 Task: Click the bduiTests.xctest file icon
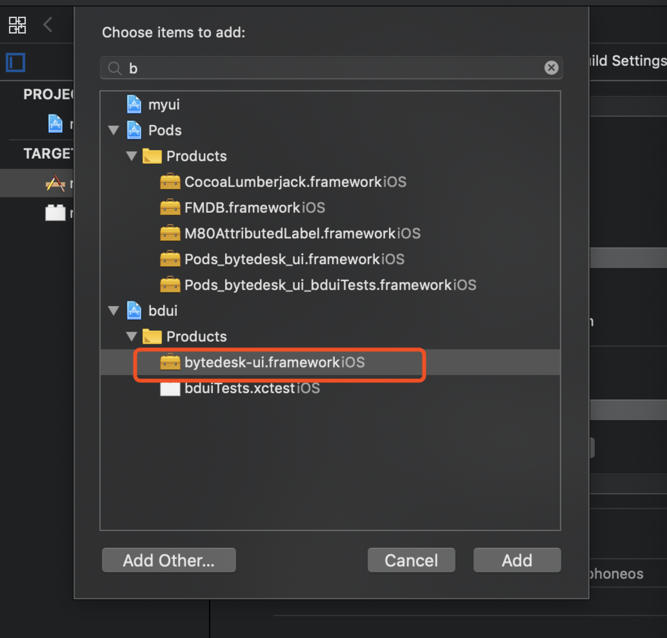coord(170,389)
